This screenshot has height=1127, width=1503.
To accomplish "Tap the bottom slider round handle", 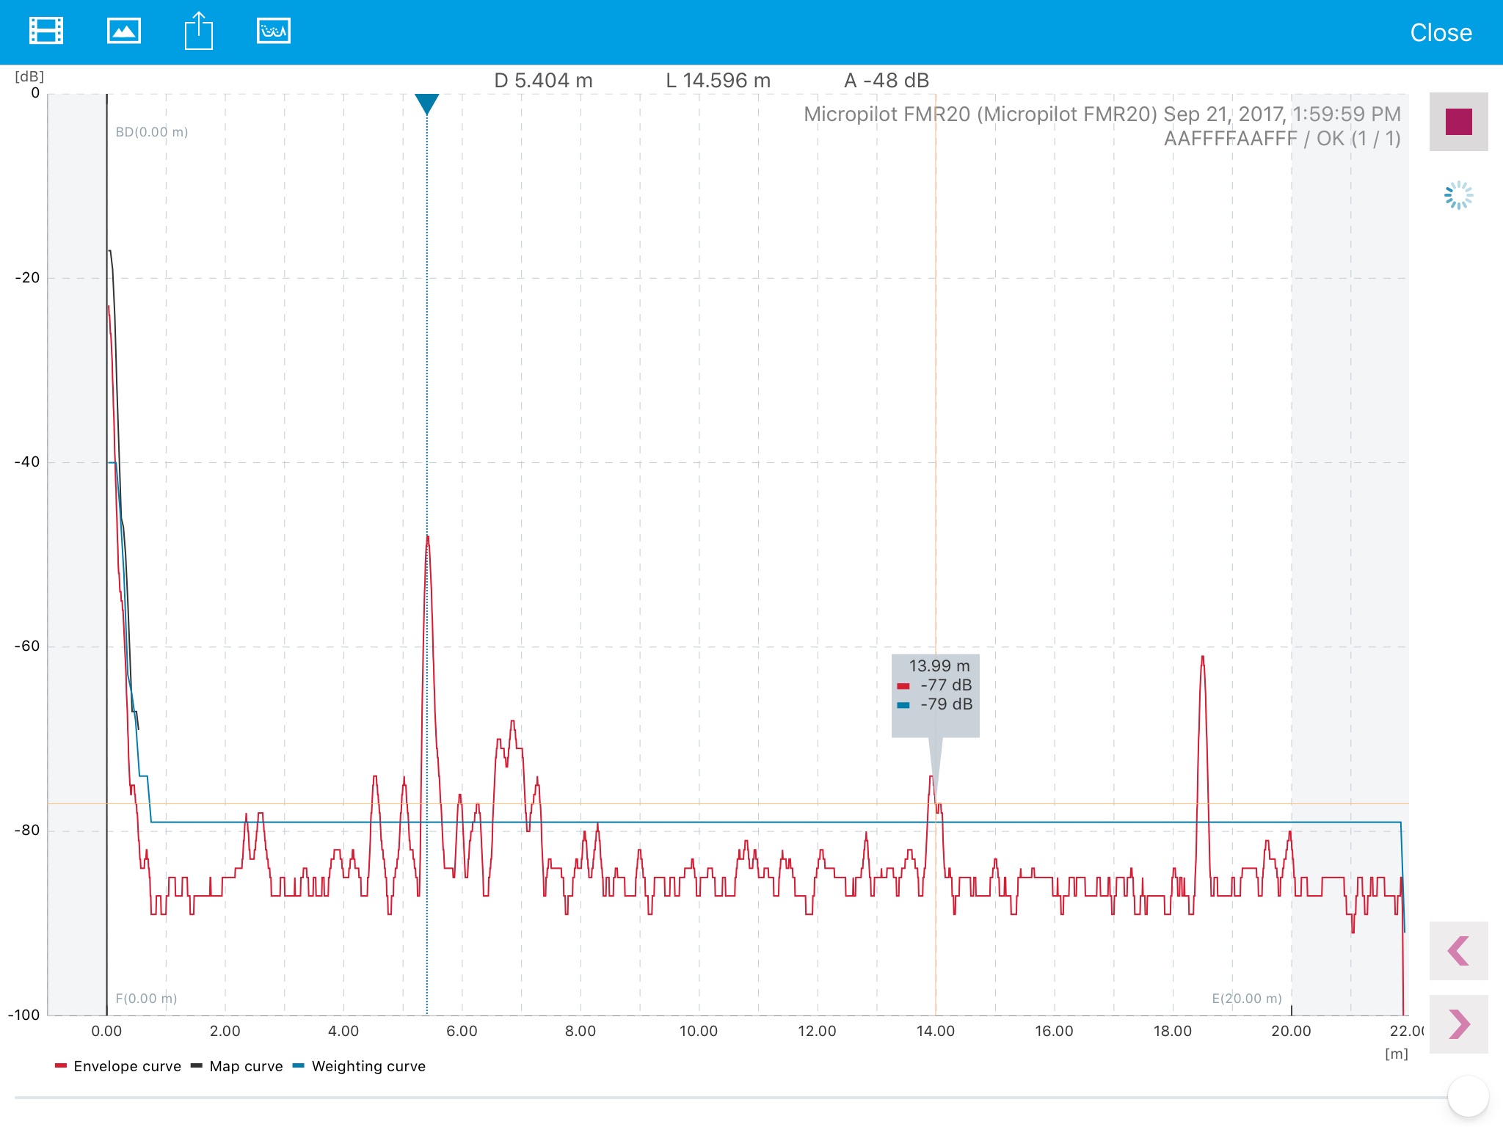I will [1467, 1097].
